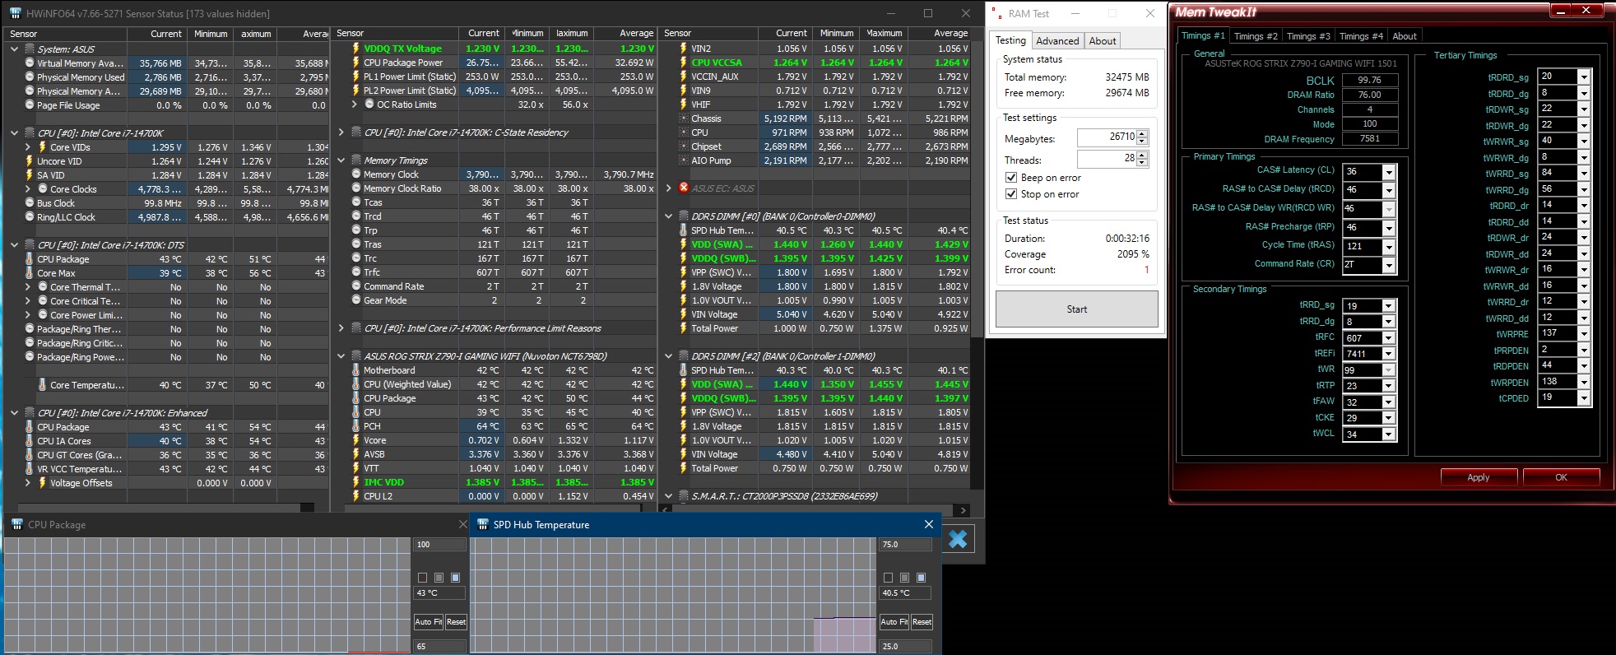Switch to Advanced tab in RAM Test

click(1057, 41)
